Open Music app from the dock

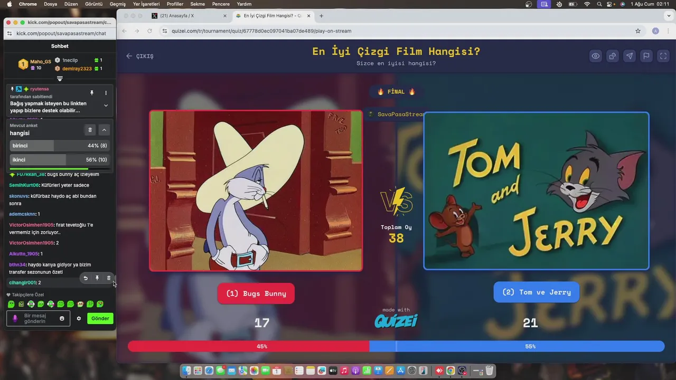pos(344,370)
